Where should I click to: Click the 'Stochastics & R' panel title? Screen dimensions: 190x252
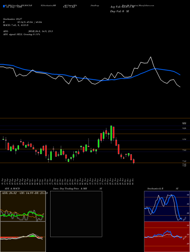click(x=155, y=189)
